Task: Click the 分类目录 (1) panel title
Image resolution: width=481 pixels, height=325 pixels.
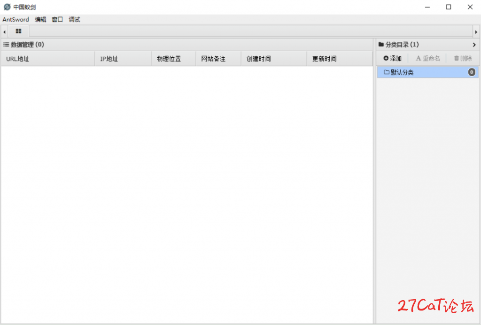Action: click(402, 45)
